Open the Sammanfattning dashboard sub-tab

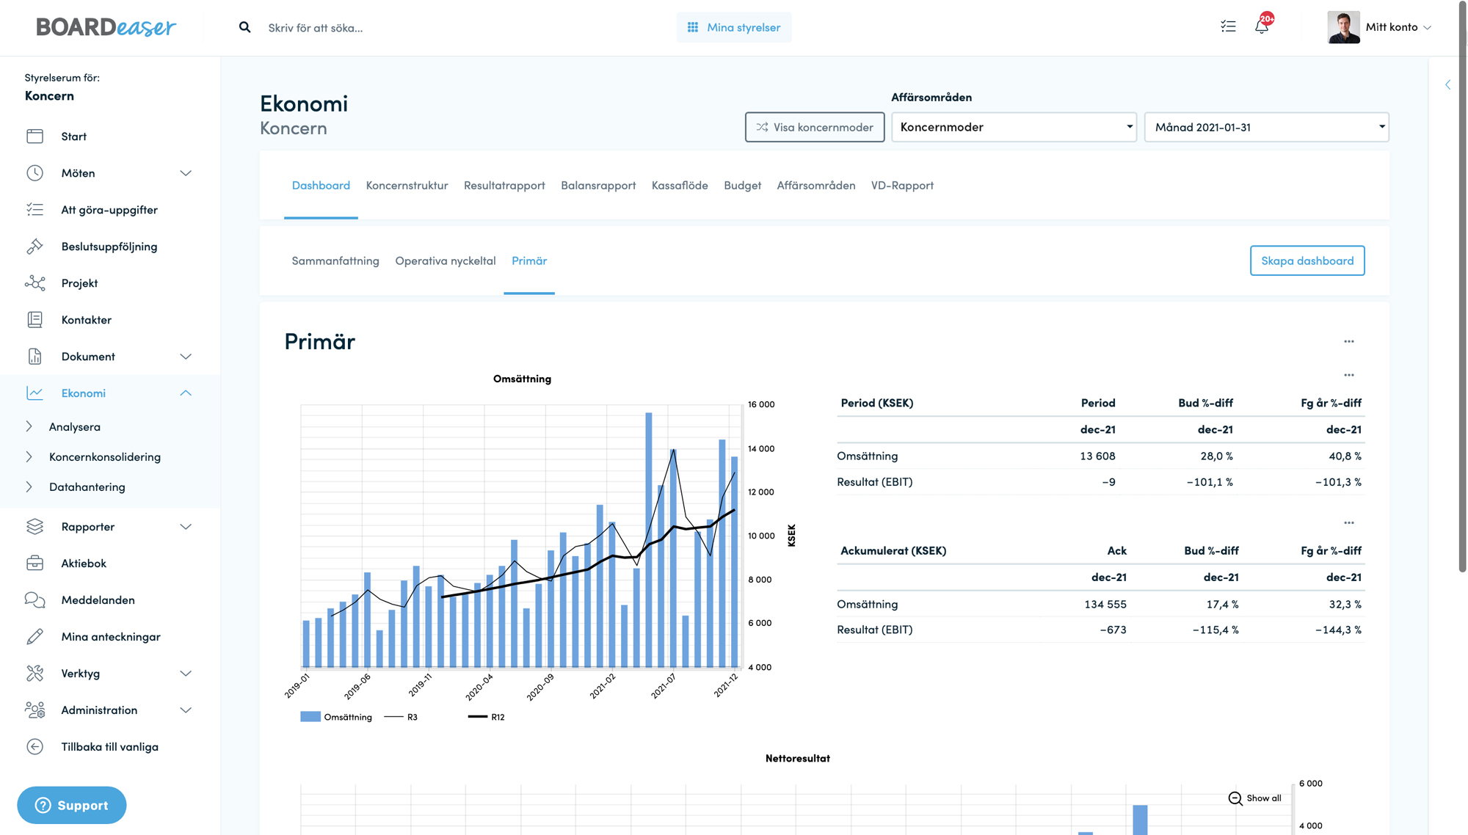coord(335,260)
